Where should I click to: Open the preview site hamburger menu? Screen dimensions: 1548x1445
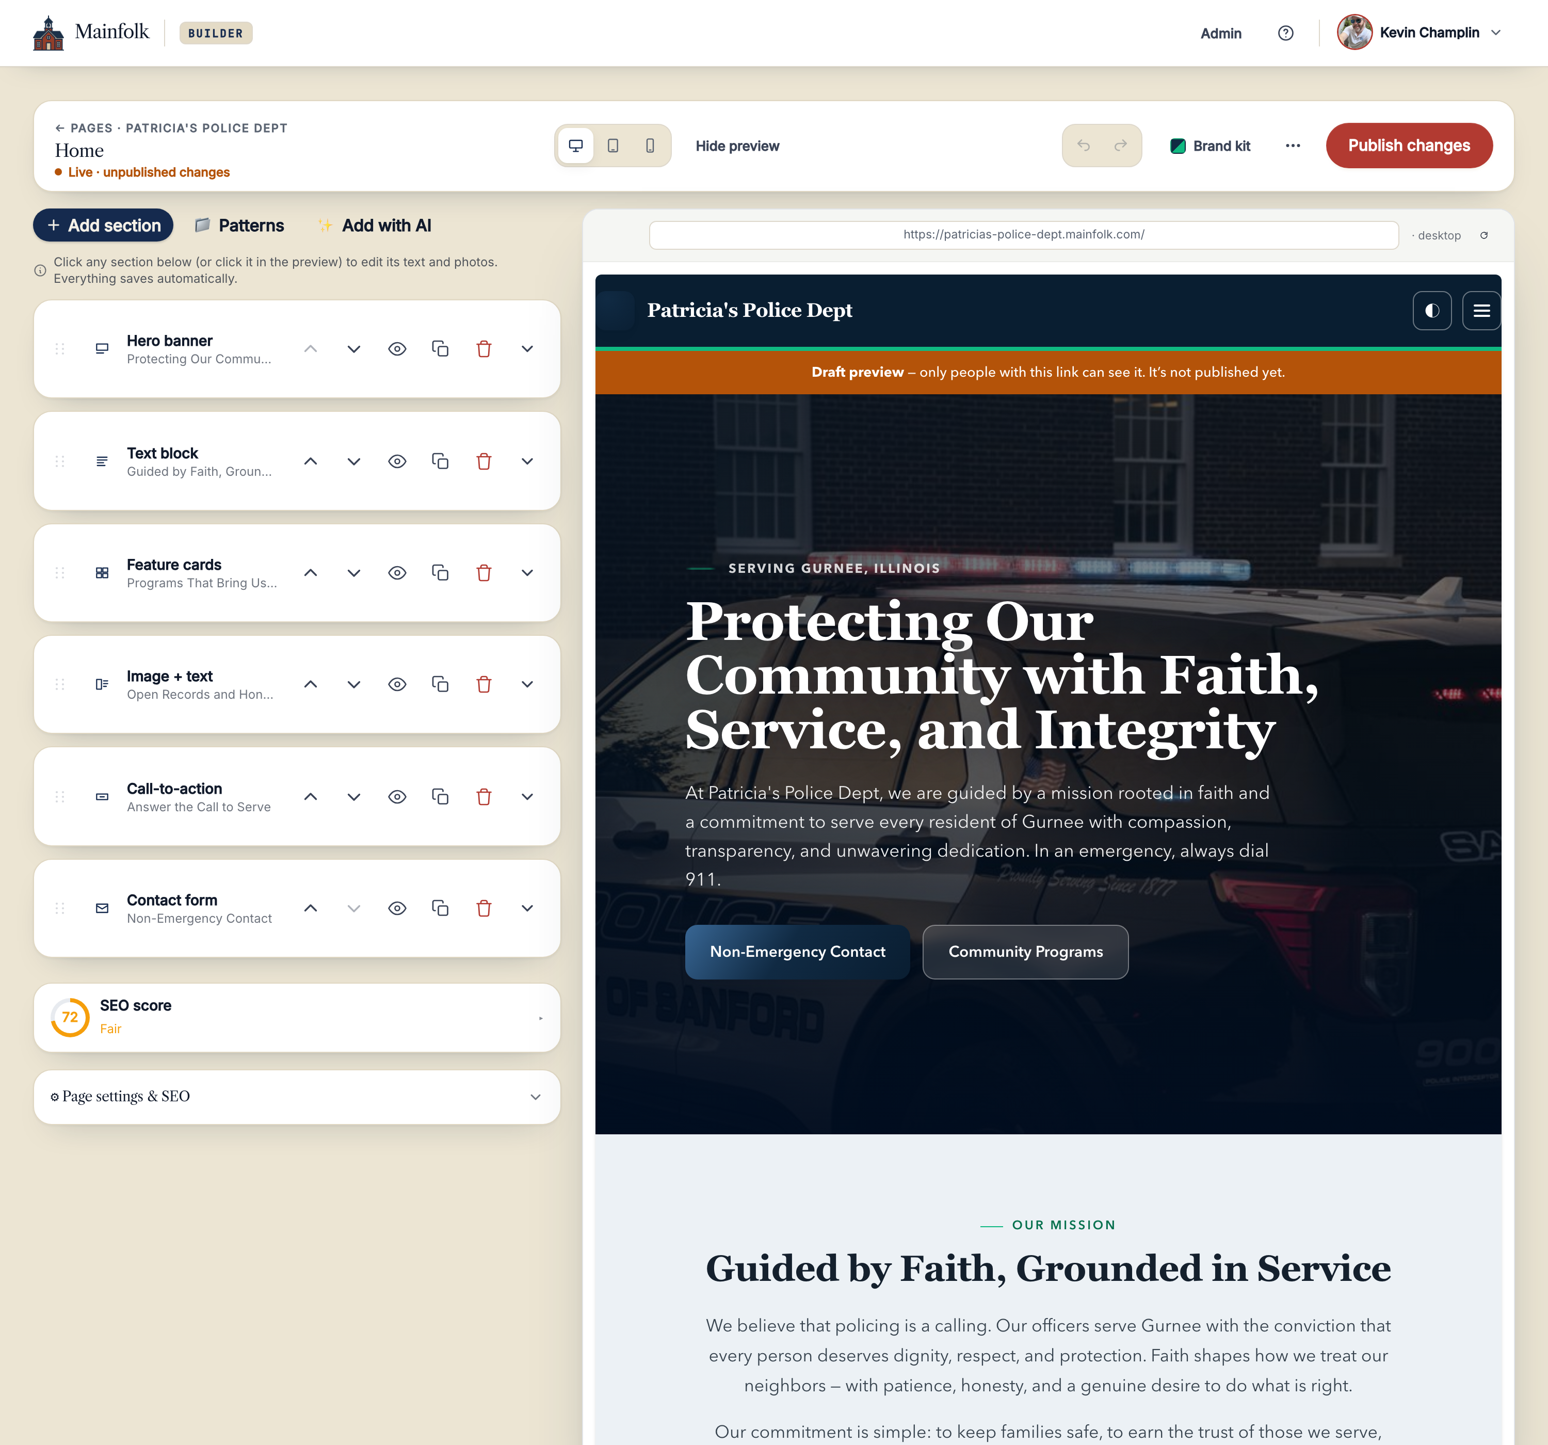[1481, 311]
